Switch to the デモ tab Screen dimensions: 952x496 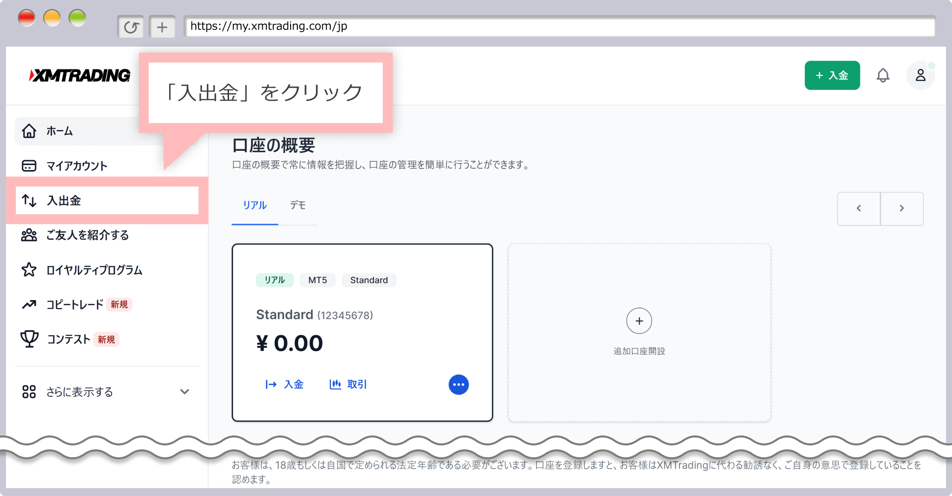[x=297, y=205]
